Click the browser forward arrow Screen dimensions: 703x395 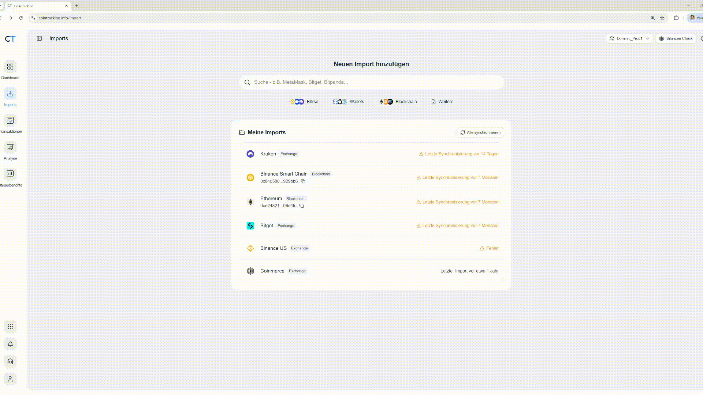point(11,18)
